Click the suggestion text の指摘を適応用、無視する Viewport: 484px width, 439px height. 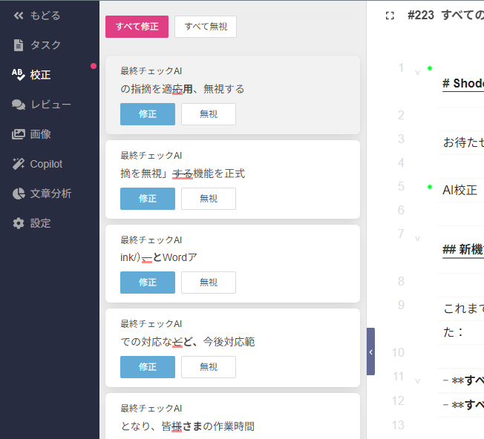click(182, 89)
